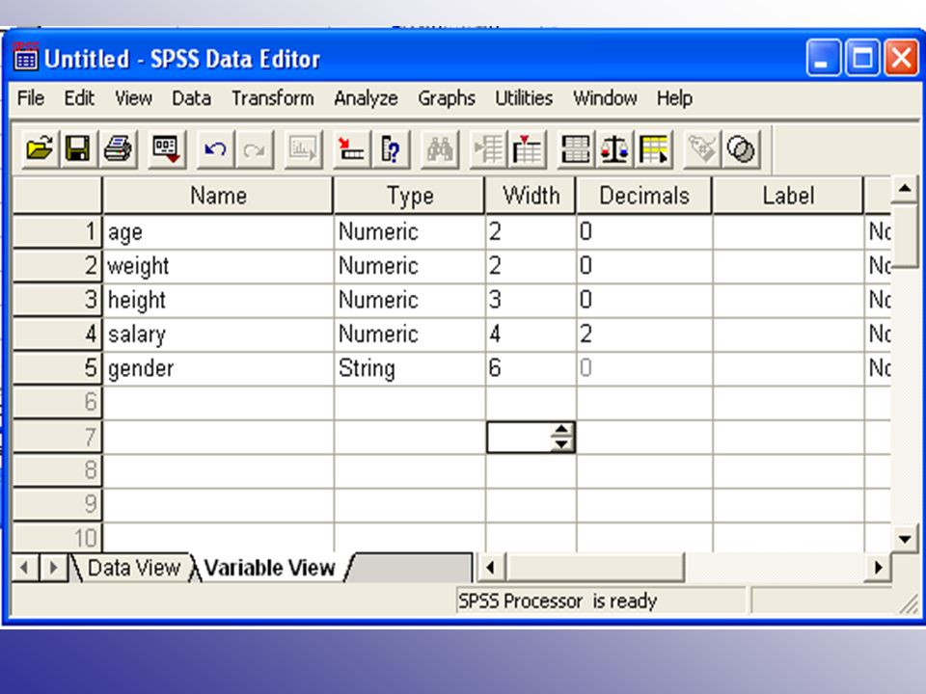Image resolution: width=926 pixels, height=694 pixels.
Task: Click the Select Cases icon
Action: (x=654, y=148)
